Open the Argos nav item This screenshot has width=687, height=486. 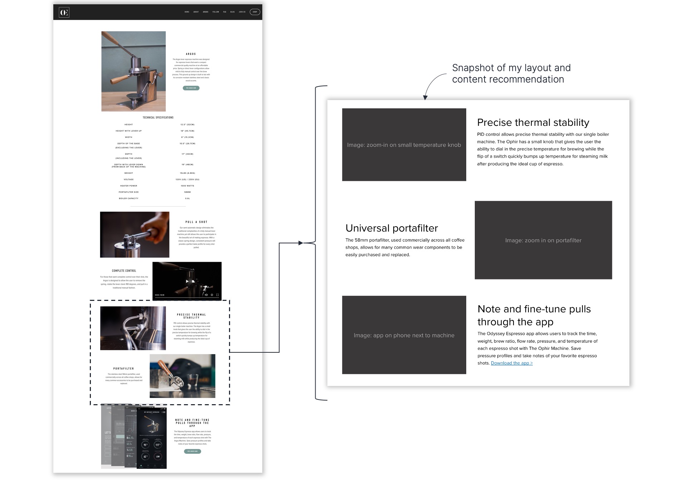pos(206,12)
